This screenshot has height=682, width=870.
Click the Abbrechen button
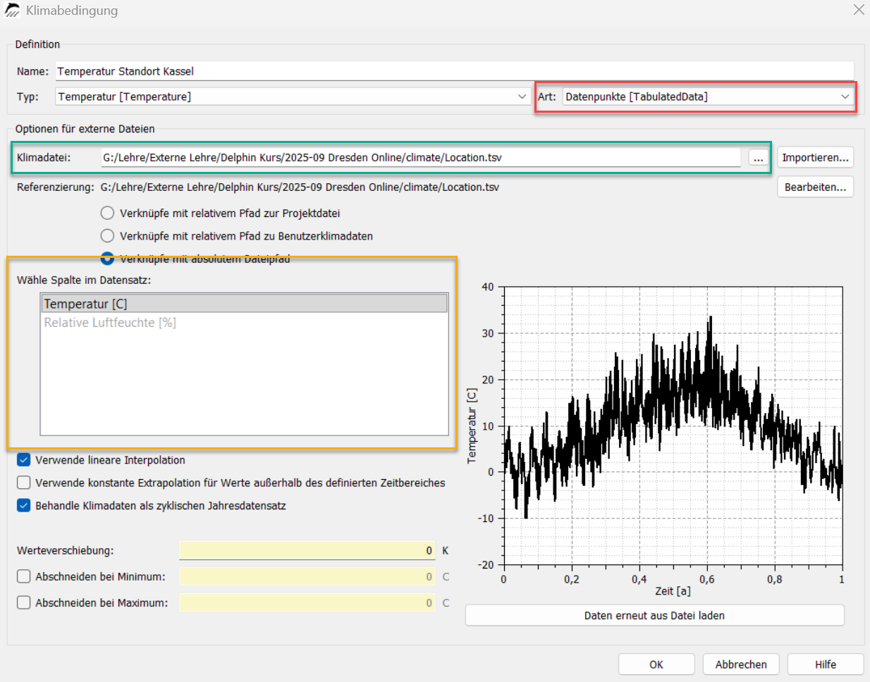[741, 664]
